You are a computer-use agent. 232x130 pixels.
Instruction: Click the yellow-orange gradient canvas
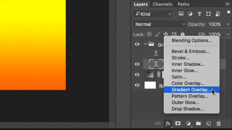pyautogui.click(x=33, y=45)
